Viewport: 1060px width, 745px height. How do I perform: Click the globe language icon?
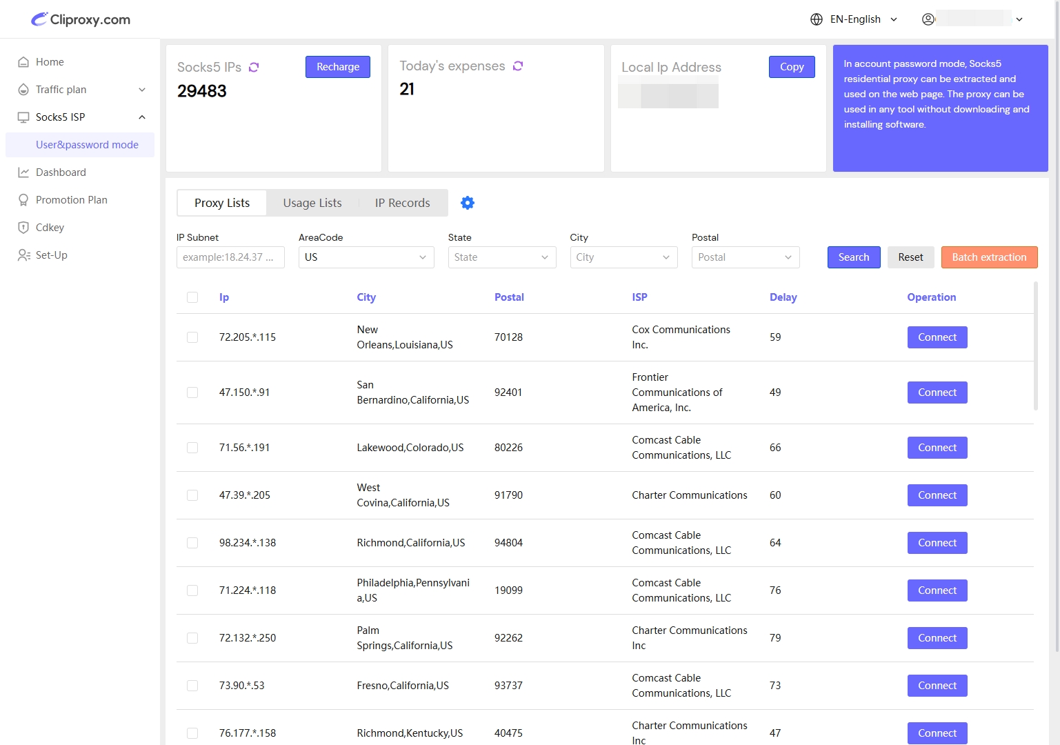click(817, 19)
